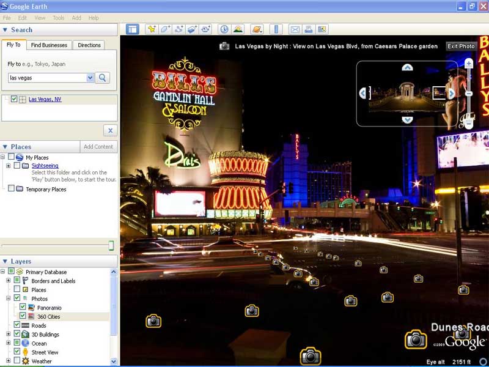Uncheck the Las Vegas, NV result checkbox
The width and height of the screenshot is (489, 367).
pyautogui.click(x=13, y=99)
